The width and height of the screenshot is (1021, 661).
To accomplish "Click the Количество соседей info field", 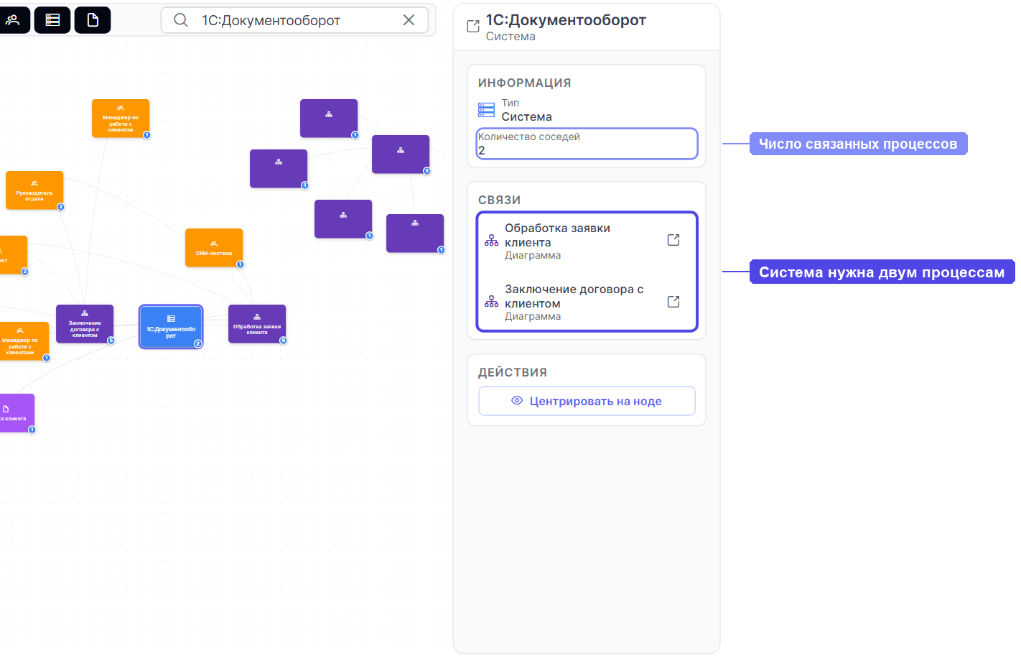I will click(587, 144).
